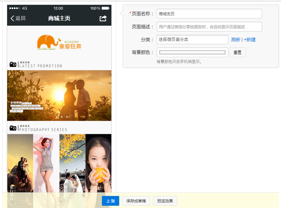
Task: Click camera icon beside Photography Series
Action: click(13, 128)
